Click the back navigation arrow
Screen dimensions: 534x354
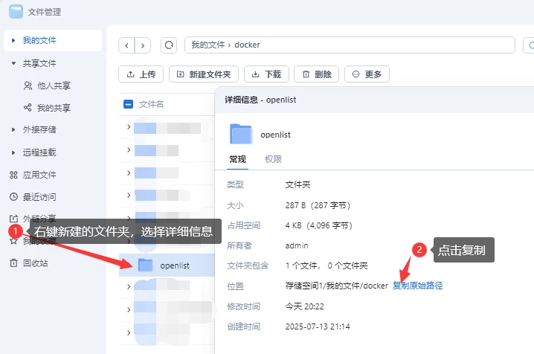tap(127, 45)
